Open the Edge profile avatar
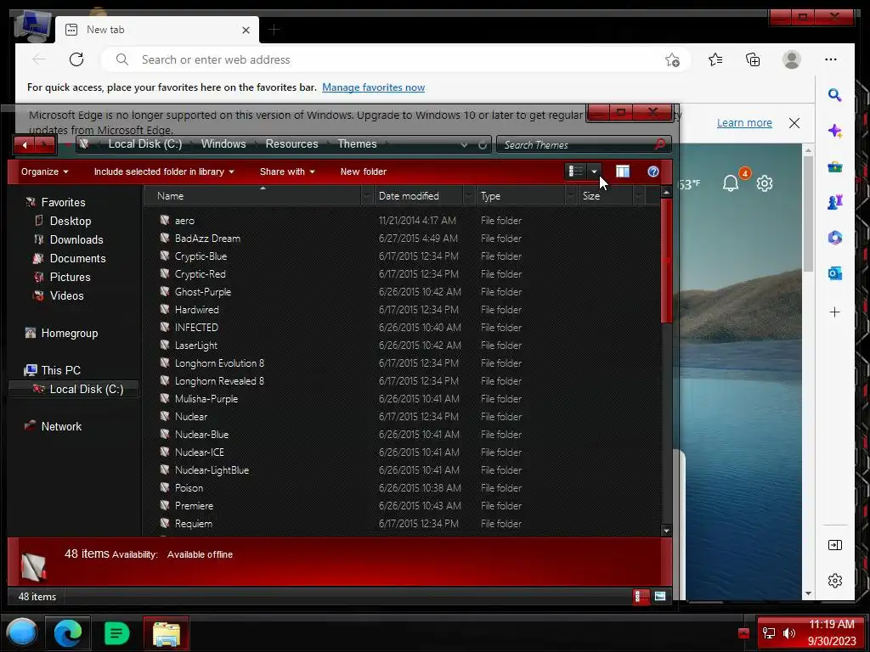Viewport: 870px width, 652px height. pyautogui.click(x=791, y=59)
